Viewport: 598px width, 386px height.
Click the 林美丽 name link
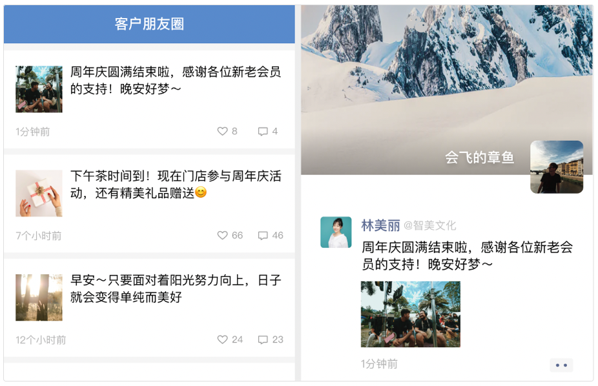pyautogui.click(x=380, y=225)
